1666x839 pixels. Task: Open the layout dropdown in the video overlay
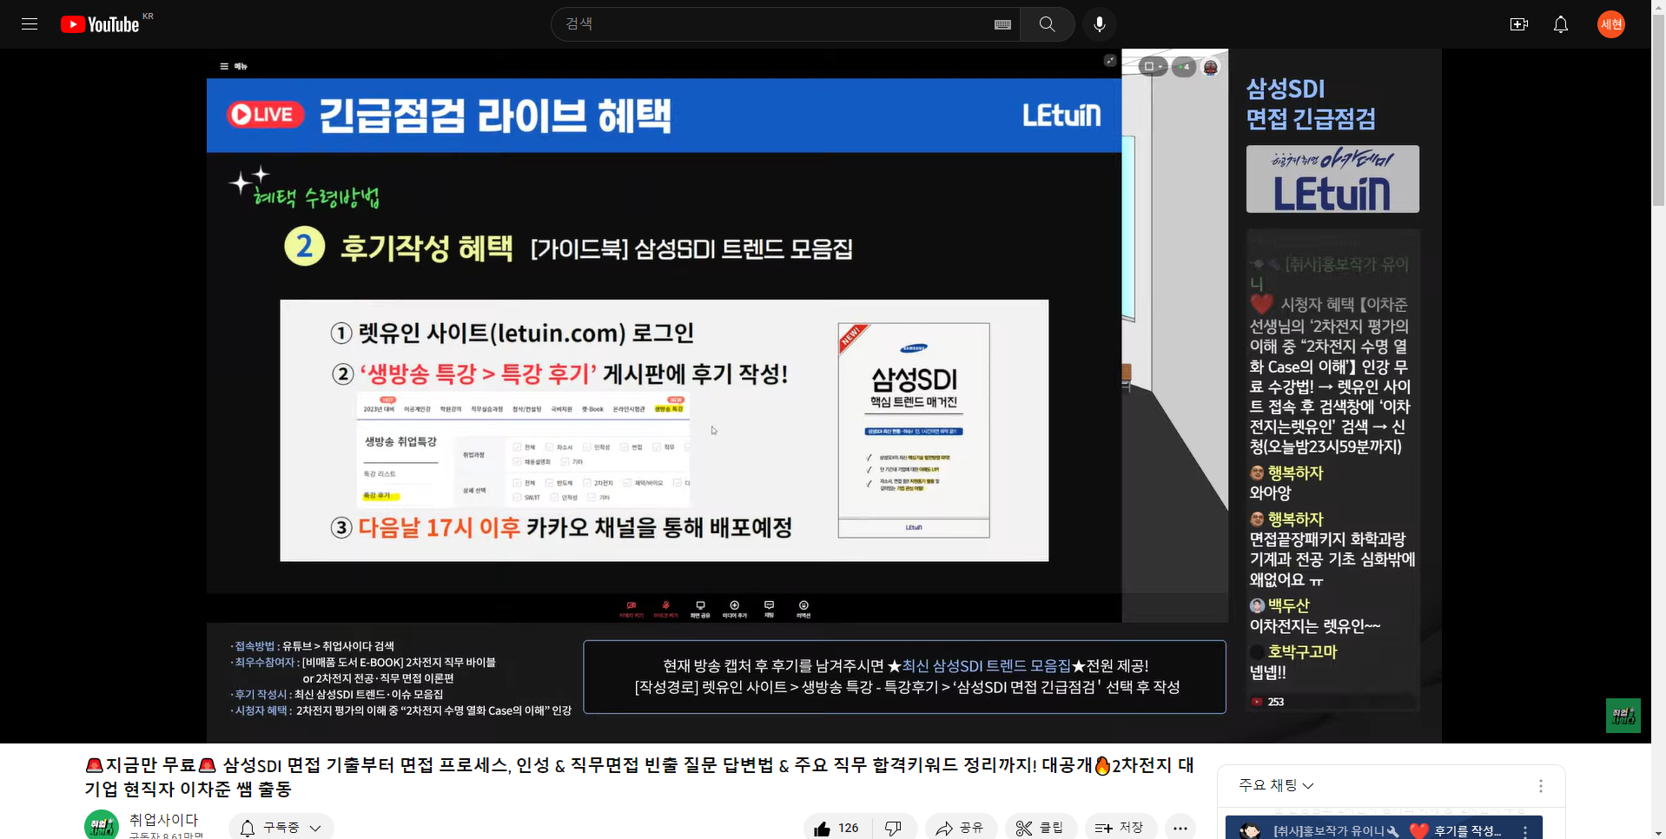click(x=1153, y=67)
